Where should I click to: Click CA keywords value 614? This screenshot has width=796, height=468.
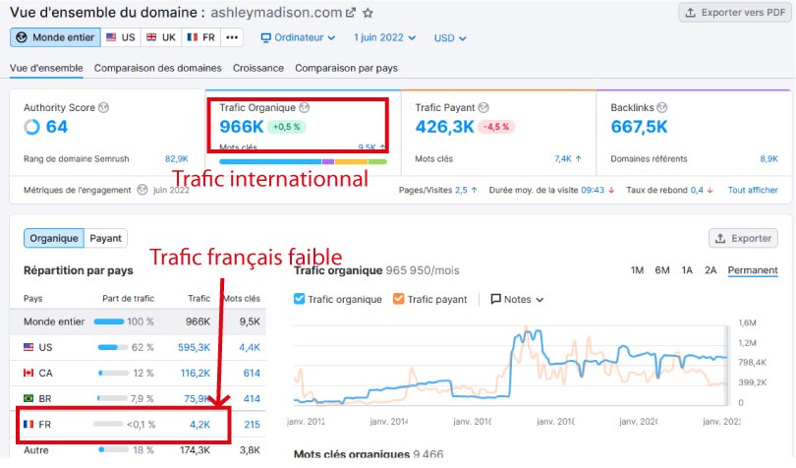pyautogui.click(x=252, y=373)
